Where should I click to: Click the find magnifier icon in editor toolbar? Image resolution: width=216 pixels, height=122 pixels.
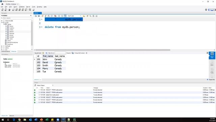coord(90,16)
